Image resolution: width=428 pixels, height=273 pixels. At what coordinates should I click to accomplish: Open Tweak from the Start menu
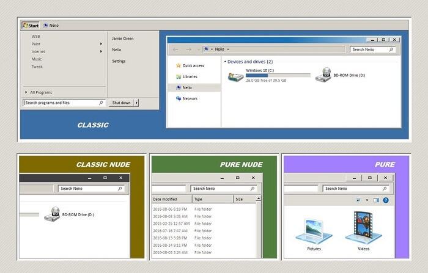pos(37,67)
